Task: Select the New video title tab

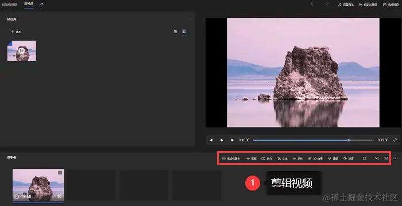Action: pyautogui.click(x=29, y=4)
